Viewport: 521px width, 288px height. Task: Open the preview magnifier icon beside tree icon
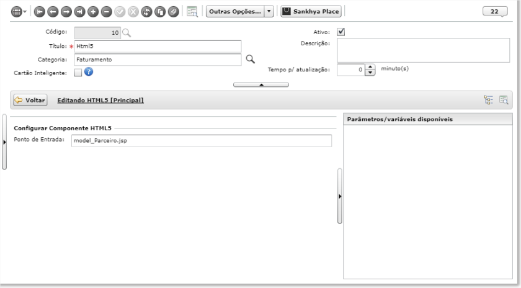pos(504,100)
